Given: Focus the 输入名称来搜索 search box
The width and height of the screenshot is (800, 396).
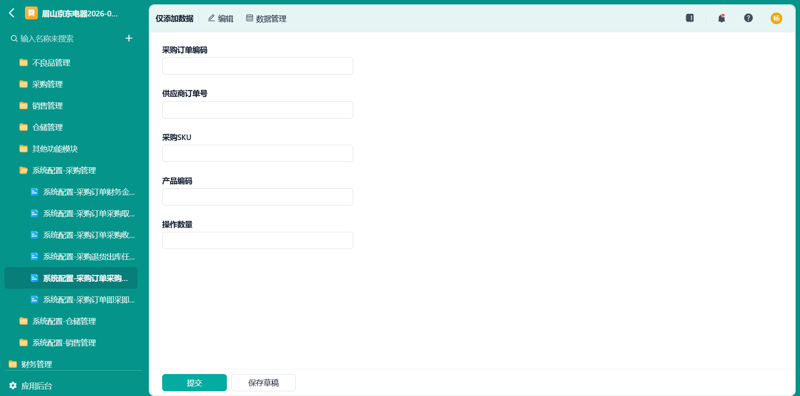Looking at the screenshot, I should (65, 39).
